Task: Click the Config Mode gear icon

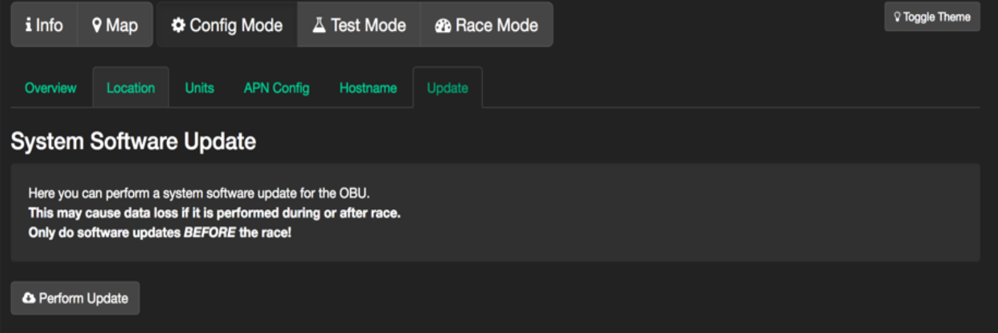Action: [178, 25]
